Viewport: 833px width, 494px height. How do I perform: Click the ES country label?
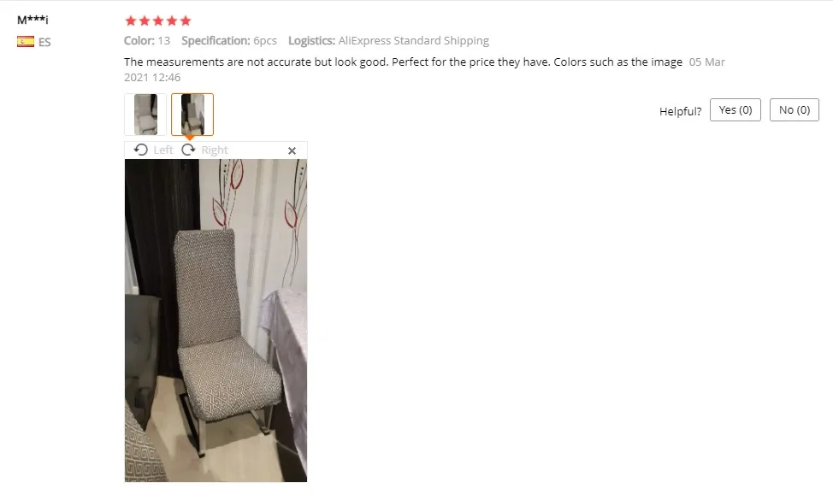pyautogui.click(x=44, y=42)
